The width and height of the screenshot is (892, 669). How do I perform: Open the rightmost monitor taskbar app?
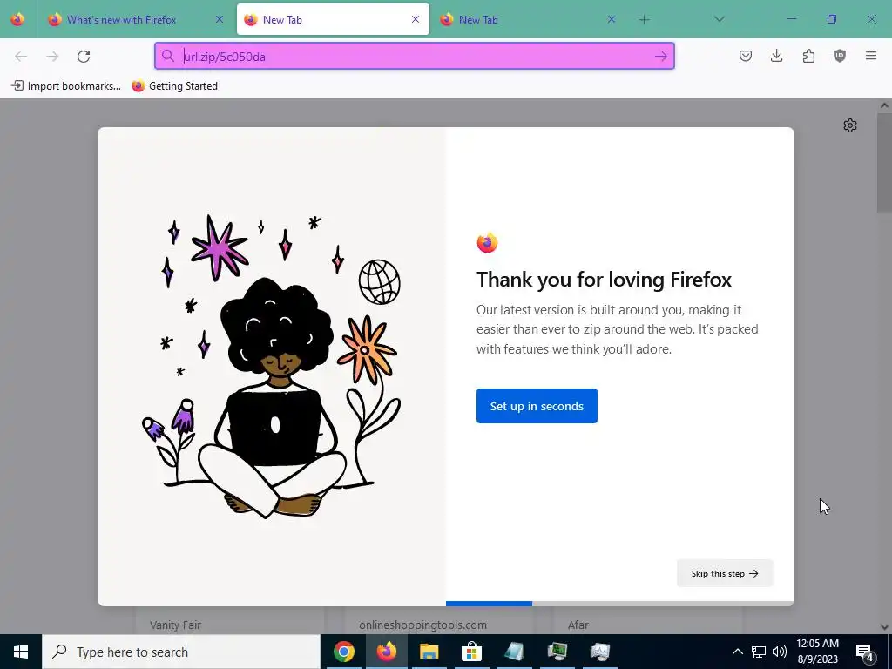pos(599,652)
